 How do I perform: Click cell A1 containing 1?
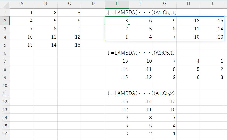22,13
